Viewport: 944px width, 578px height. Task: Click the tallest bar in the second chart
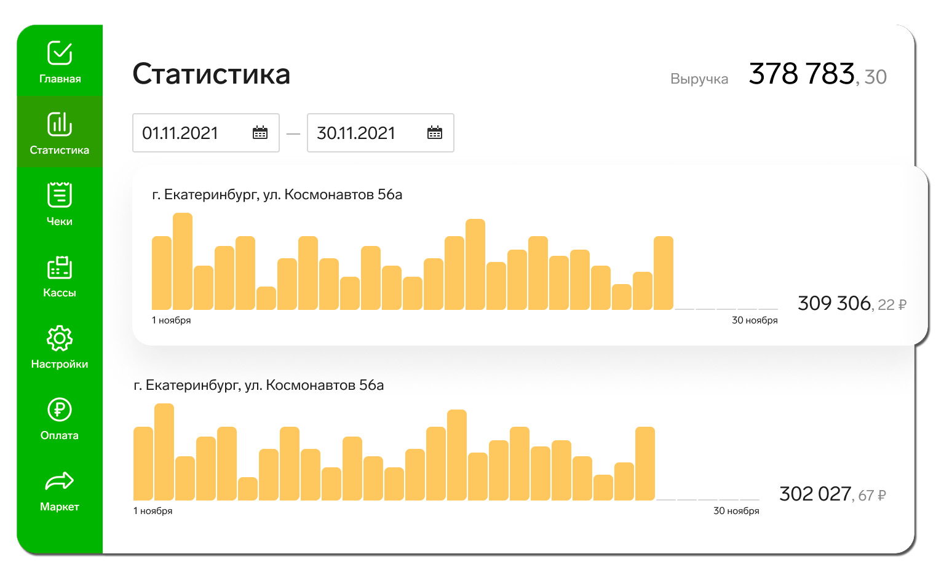[x=164, y=452]
